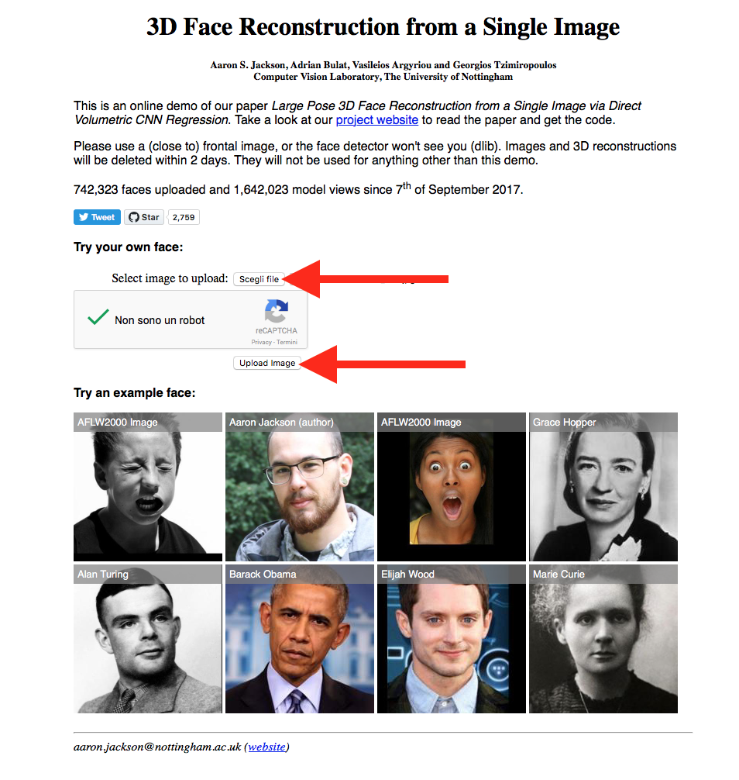Select the Elijah Wood example face
The height and width of the screenshot is (780, 739).
[452, 639]
